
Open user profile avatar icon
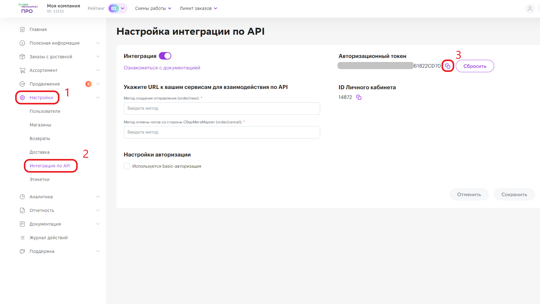(x=530, y=9)
